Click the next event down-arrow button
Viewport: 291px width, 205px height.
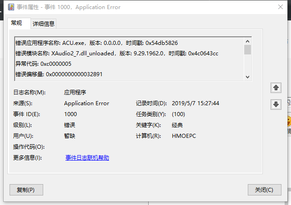point(276,104)
